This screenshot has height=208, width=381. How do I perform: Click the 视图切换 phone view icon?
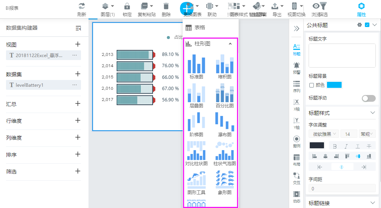pyautogui.click(x=294, y=6)
